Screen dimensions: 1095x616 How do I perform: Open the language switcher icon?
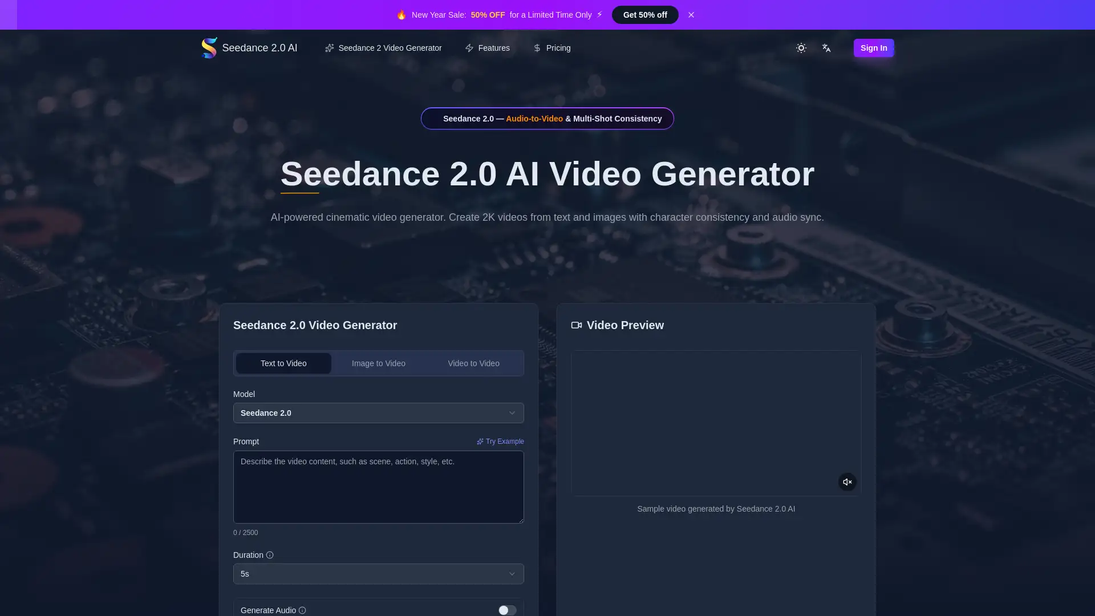[x=826, y=48]
